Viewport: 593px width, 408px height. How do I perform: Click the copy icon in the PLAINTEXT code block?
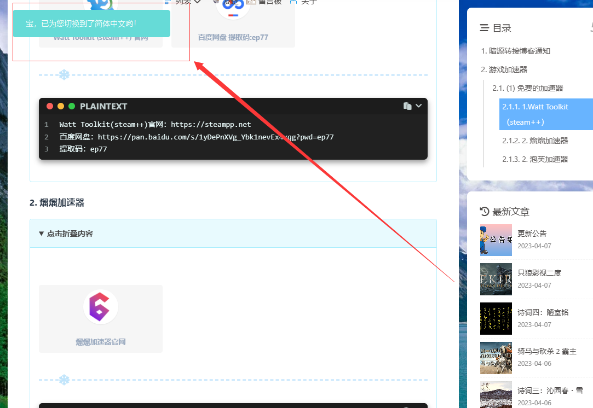pyautogui.click(x=407, y=106)
